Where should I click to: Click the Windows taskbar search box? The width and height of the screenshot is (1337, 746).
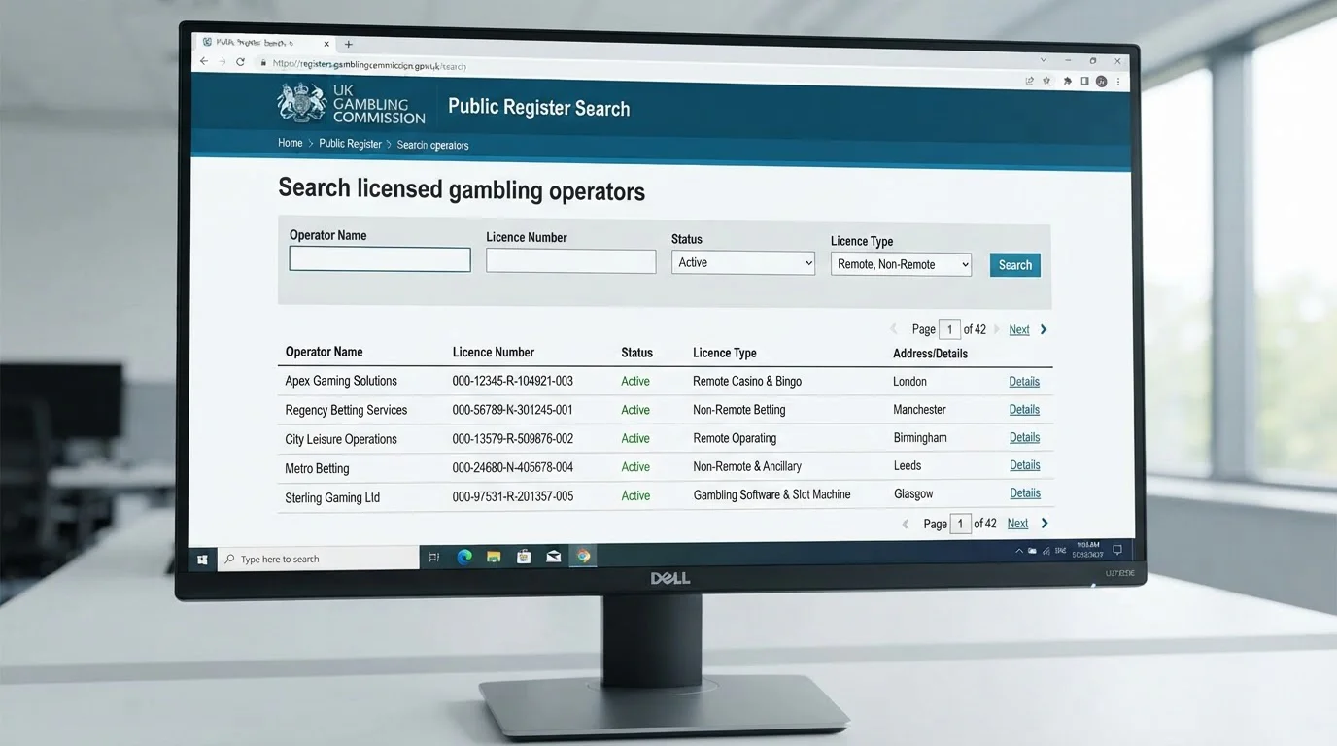coord(318,559)
